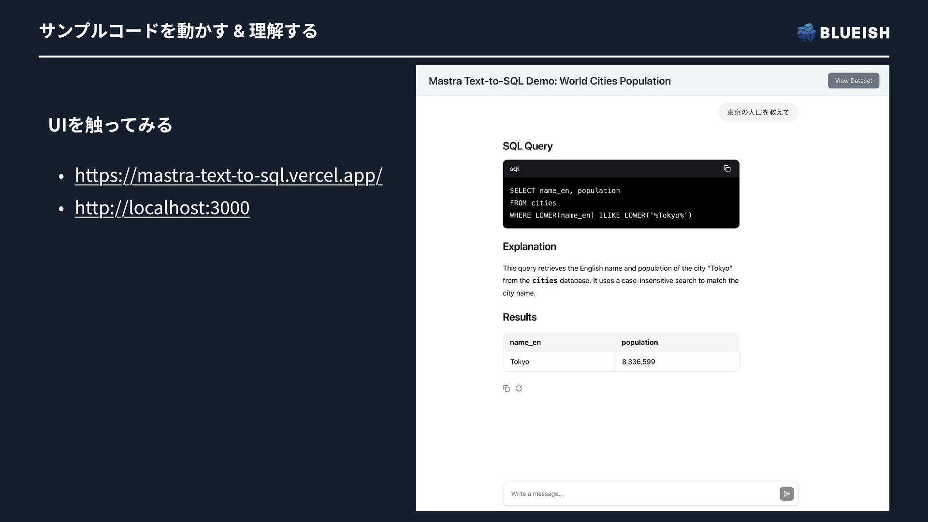This screenshot has width=928, height=522.
Task: Click the sql language label in code block
Action: (514, 169)
